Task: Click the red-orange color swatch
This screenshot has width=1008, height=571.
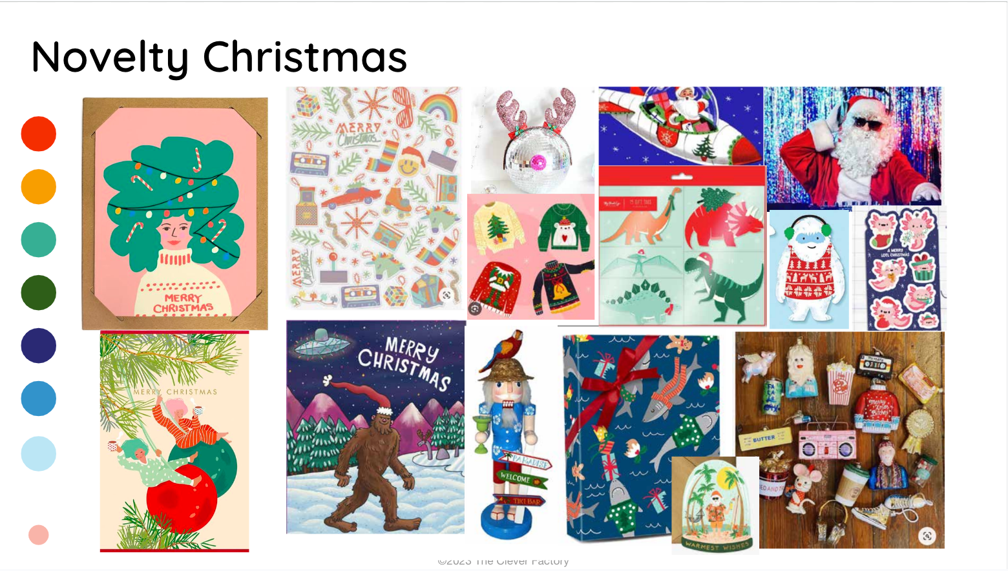Action: point(39,134)
